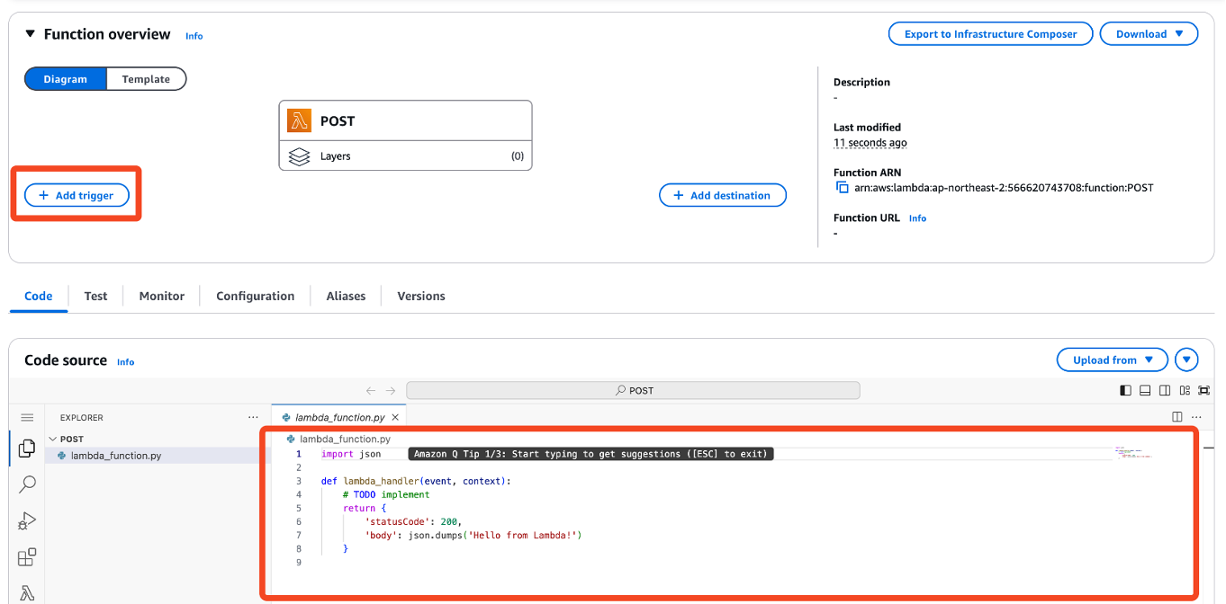Open the Code tab
The image size is (1226, 604).
[39, 296]
